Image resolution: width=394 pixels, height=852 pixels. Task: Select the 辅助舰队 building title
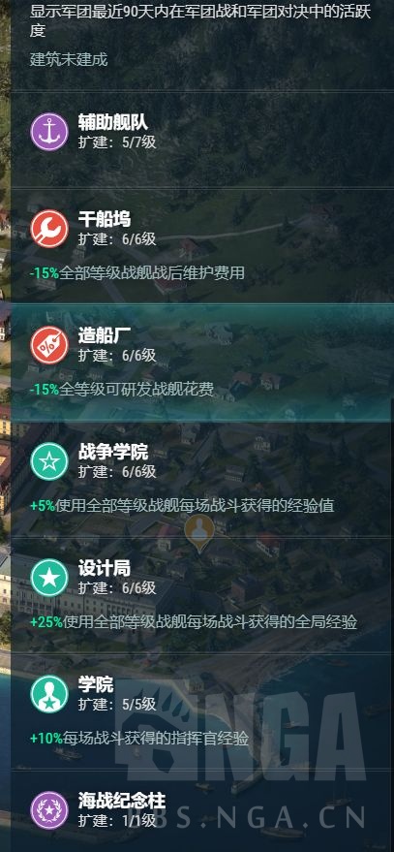point(113,122)
